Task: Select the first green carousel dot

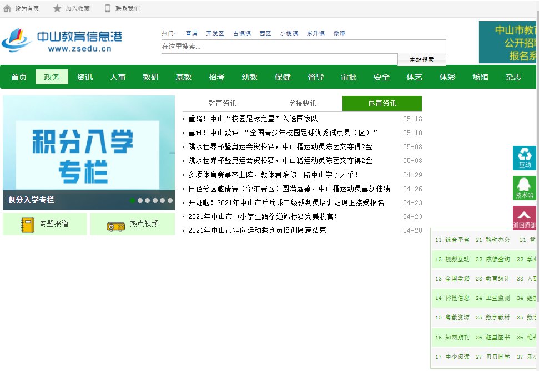Action: click(133, 201)
